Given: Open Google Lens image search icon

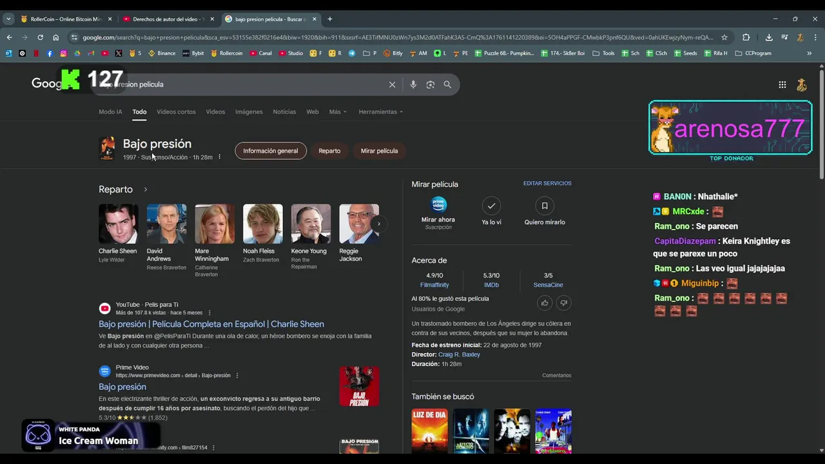Looking at the screenshot, I should point(431,84).
